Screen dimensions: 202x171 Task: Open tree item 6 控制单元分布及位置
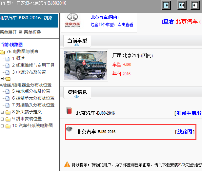[x=33, y=98]
